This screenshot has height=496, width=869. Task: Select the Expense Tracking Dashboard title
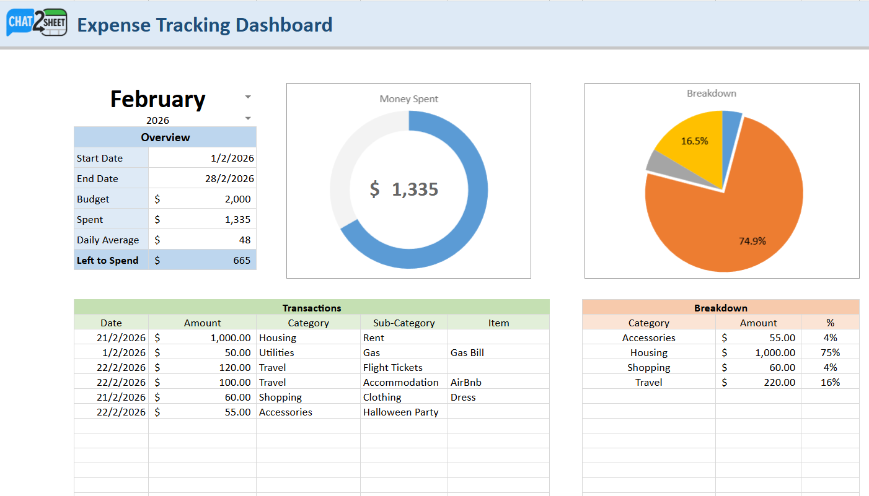[205, 25]
